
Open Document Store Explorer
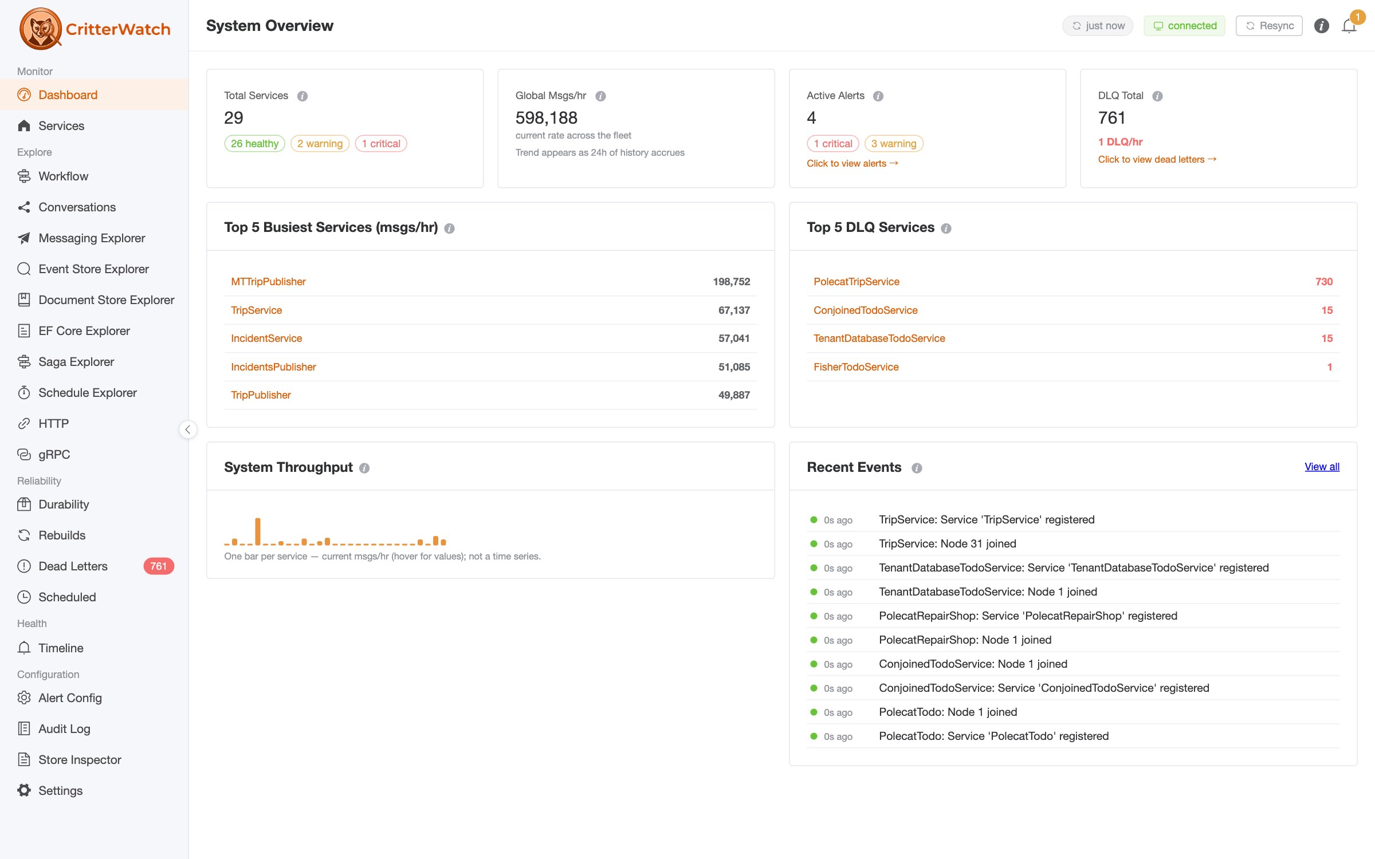point(95,300)
